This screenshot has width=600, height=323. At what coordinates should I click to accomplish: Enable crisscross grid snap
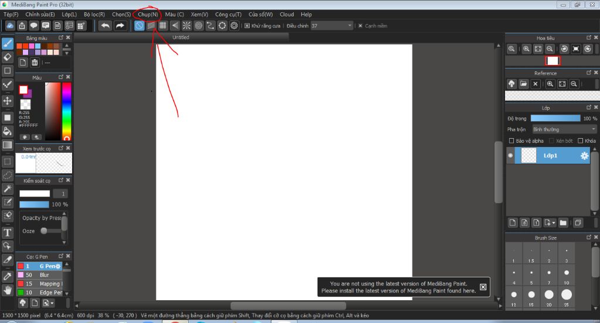163,26
